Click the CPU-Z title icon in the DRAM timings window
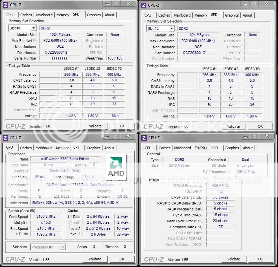 pos(144,138)
